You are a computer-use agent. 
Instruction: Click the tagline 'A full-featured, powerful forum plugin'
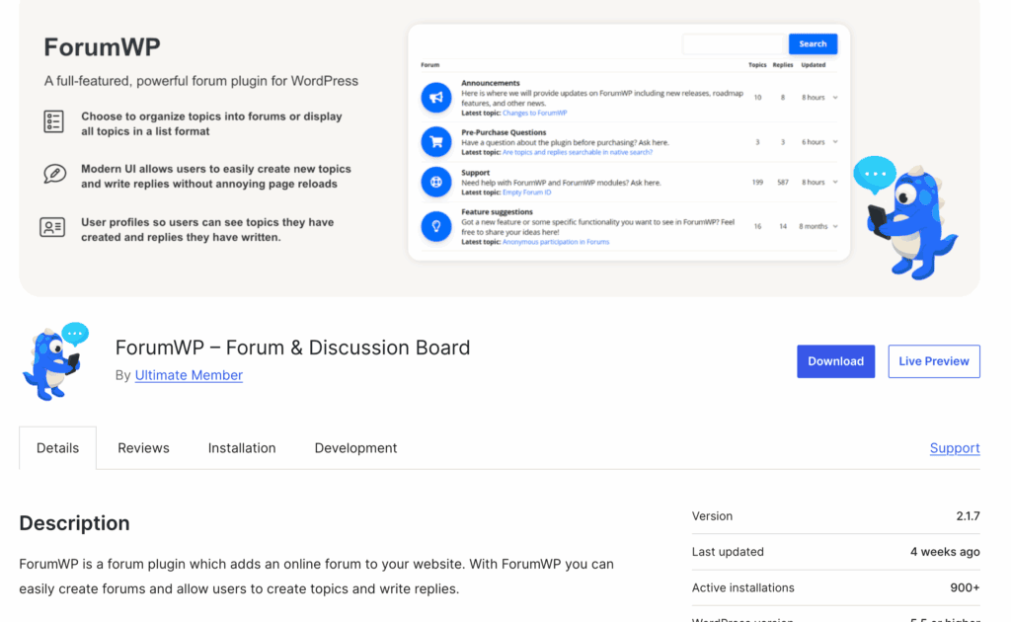click(201, 81)
